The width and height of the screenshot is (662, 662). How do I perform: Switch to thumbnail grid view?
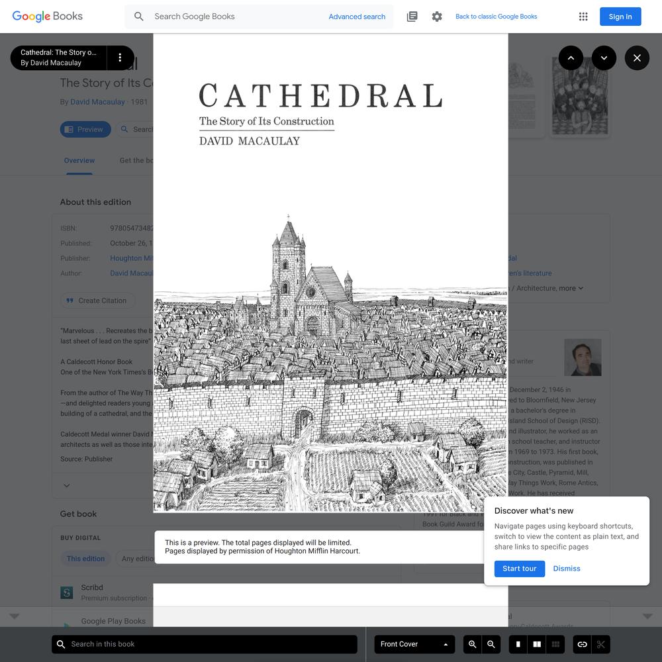pos(555,644)
